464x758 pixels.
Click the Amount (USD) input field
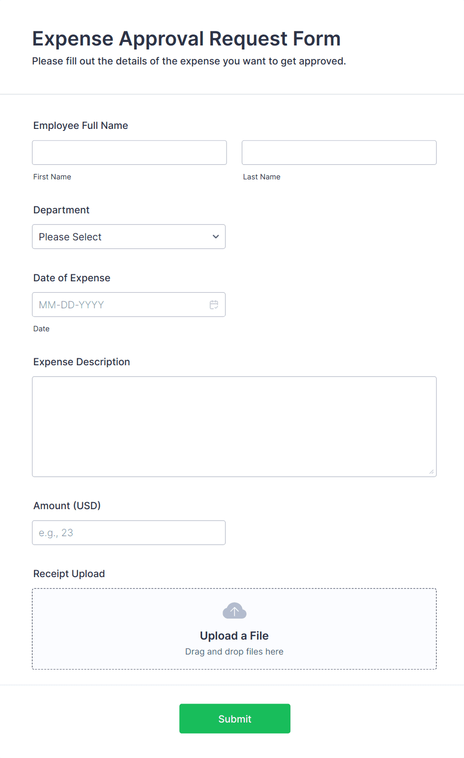(129, 533)
